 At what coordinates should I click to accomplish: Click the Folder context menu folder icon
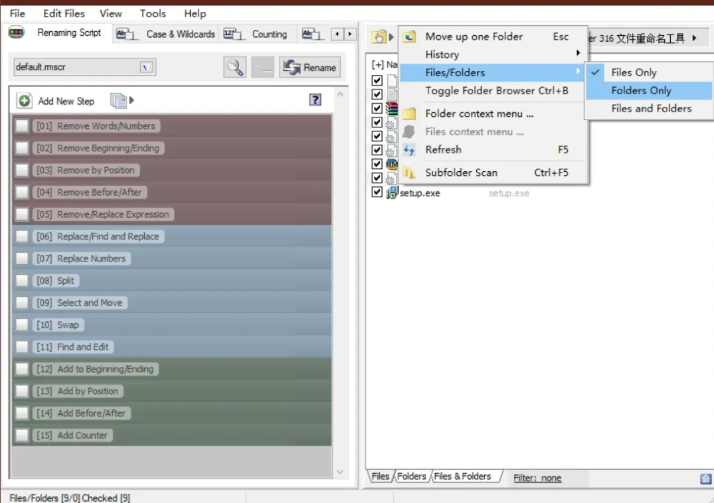(409, 113)
